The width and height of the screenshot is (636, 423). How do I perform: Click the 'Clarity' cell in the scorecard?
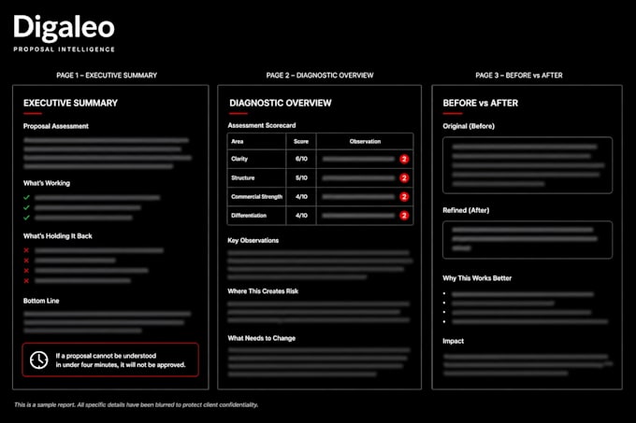pos(239,159)
